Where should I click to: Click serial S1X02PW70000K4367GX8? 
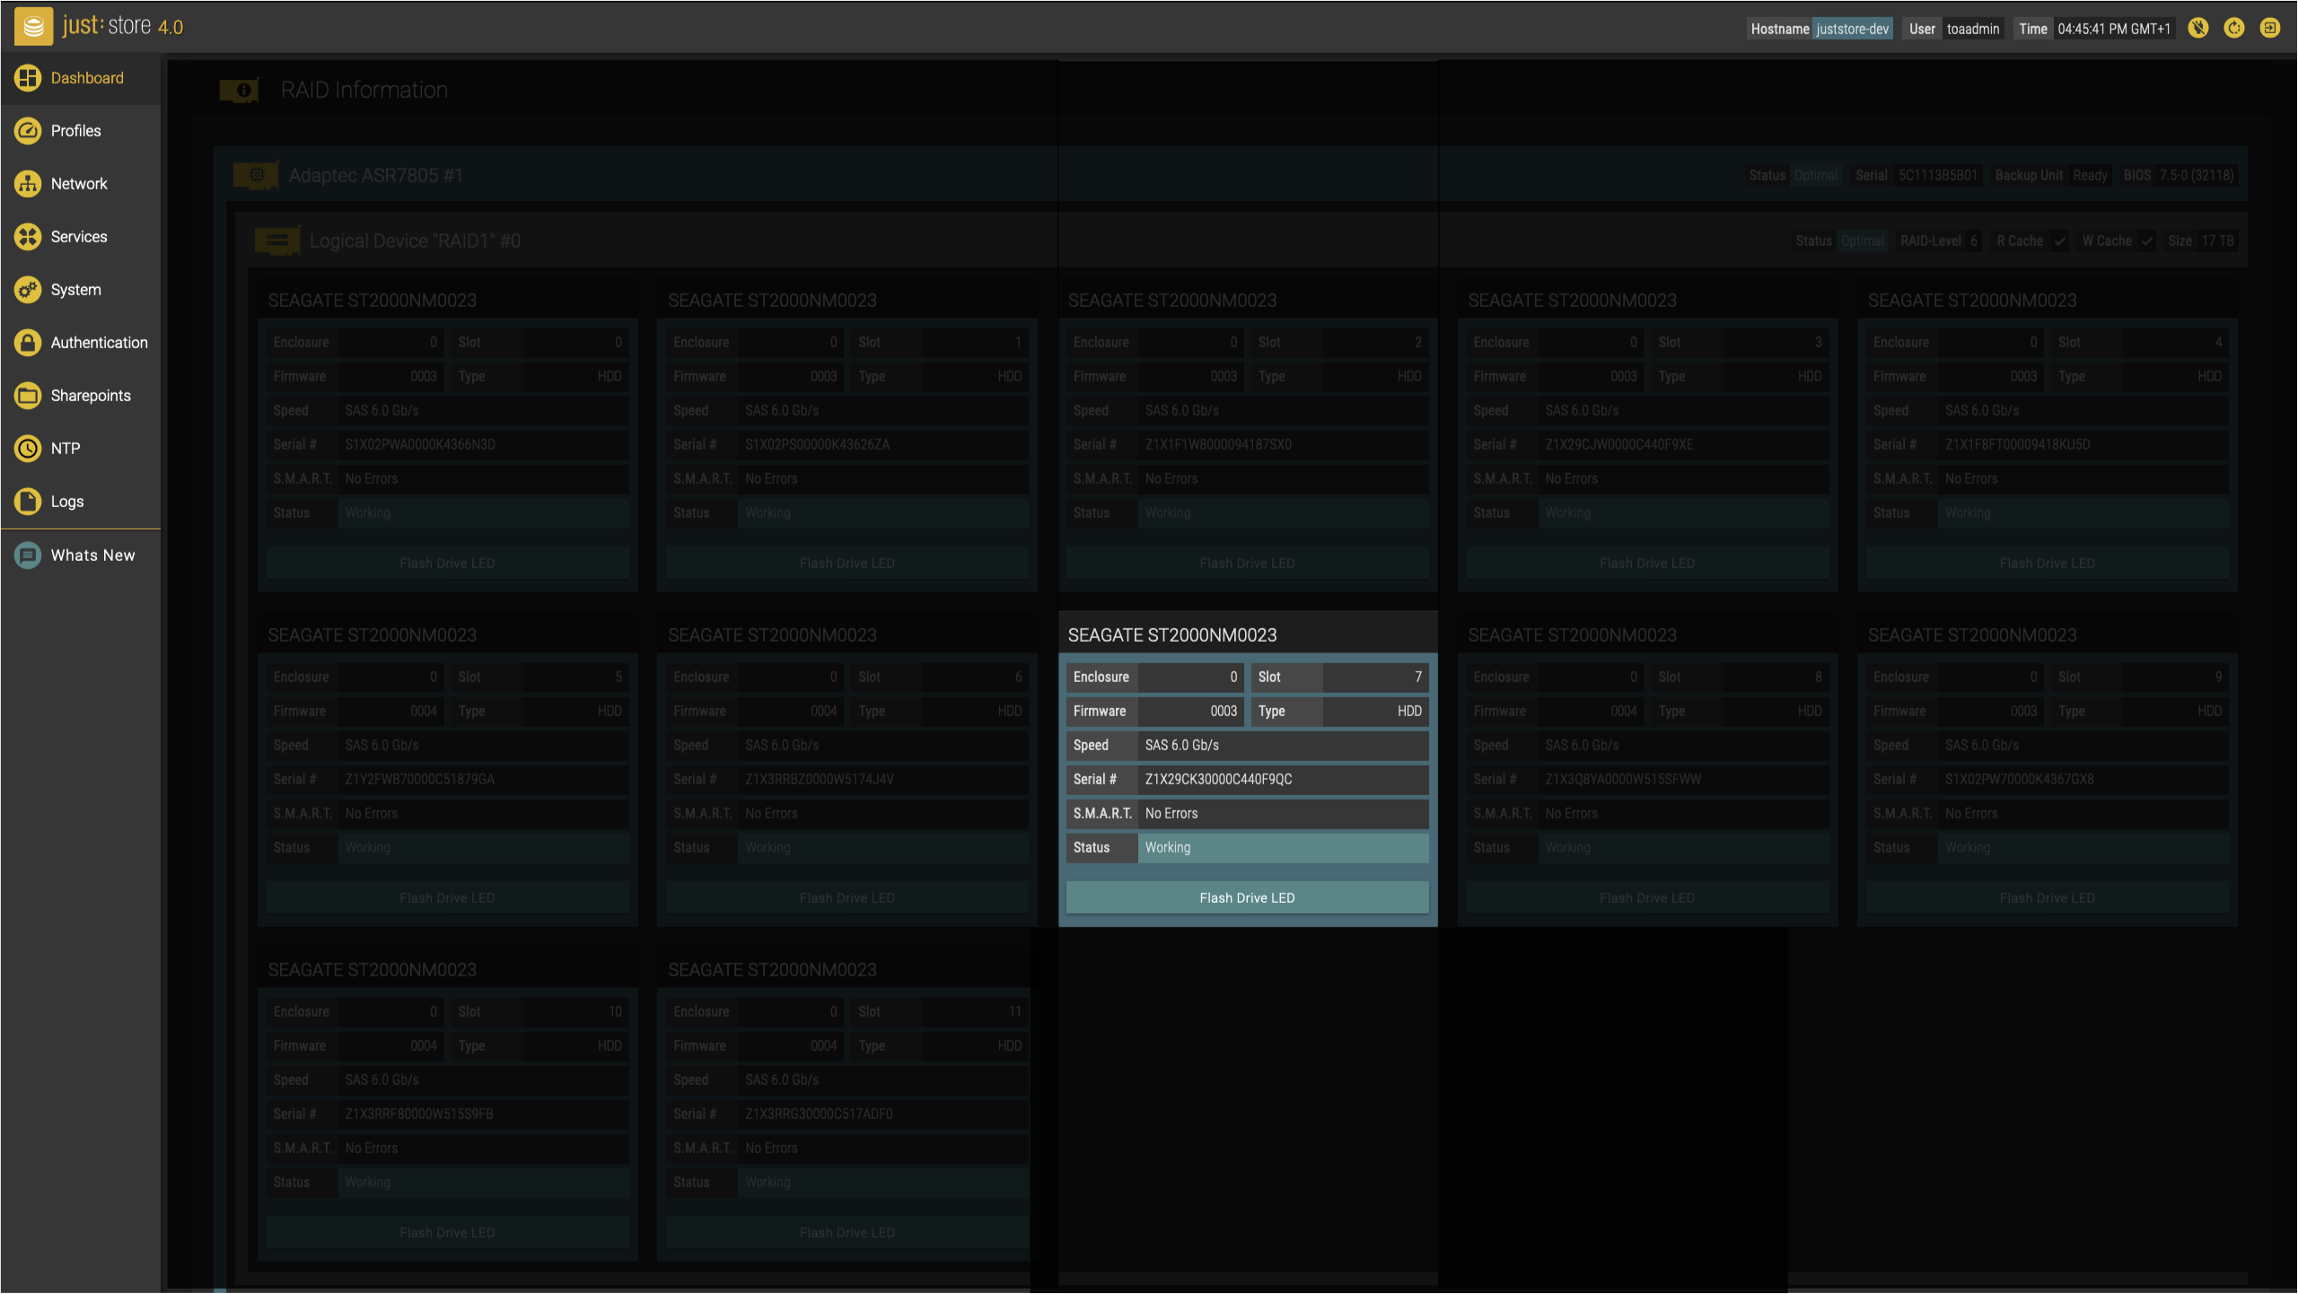coord(2019,780)
